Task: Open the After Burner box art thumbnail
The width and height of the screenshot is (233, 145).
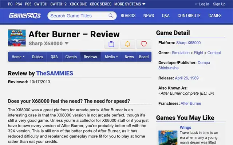Action: tap(17, 38)
